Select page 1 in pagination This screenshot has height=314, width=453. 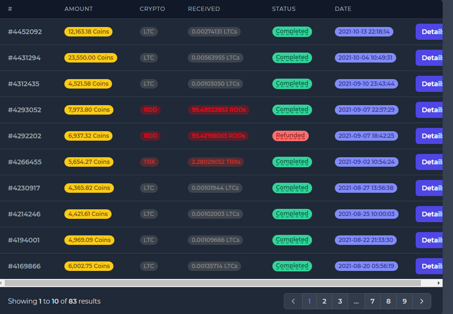[309, 301]
